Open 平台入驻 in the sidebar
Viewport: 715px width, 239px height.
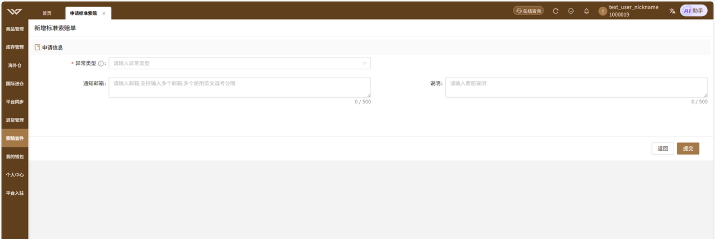coord(15,193)
